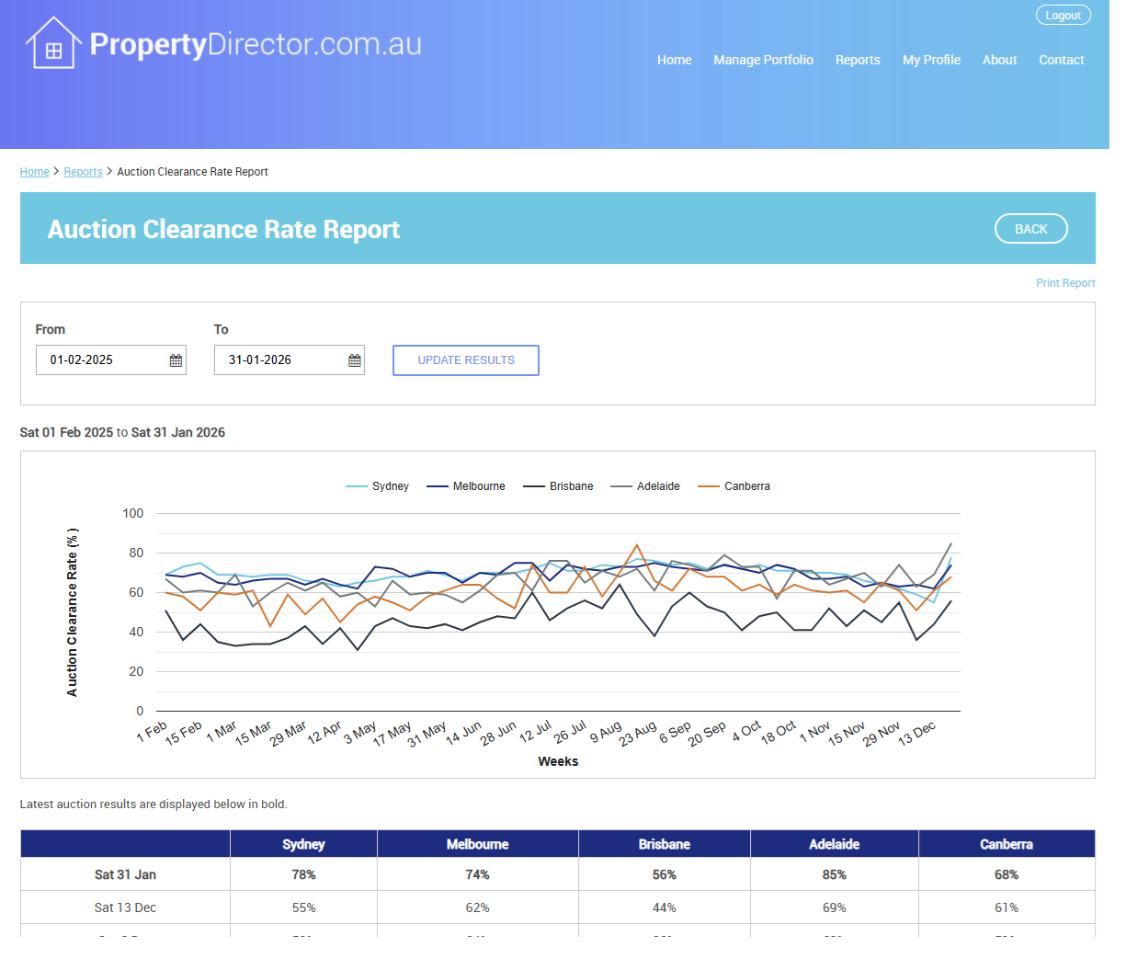The image size is (1126, 970).
Task: Open the Home navigation menu item
Action: click(674, 60)
